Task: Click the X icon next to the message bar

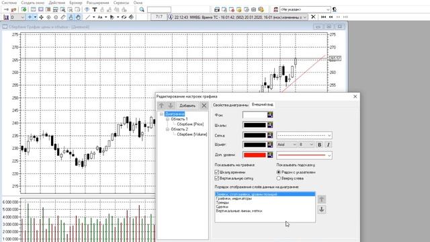Action: tap(313, 17)
